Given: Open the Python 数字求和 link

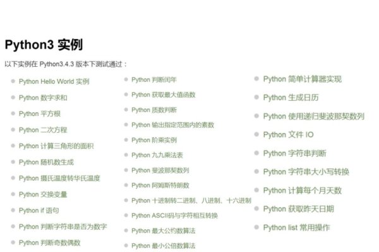Looking at the screenshot, I should tap(43, 98).
